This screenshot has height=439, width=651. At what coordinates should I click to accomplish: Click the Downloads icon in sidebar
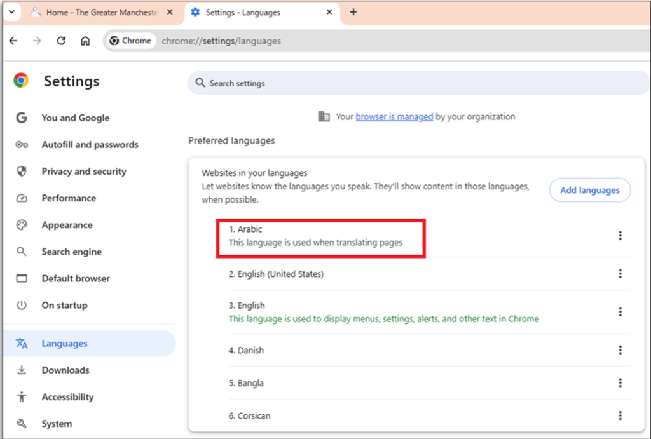(22, 370)
